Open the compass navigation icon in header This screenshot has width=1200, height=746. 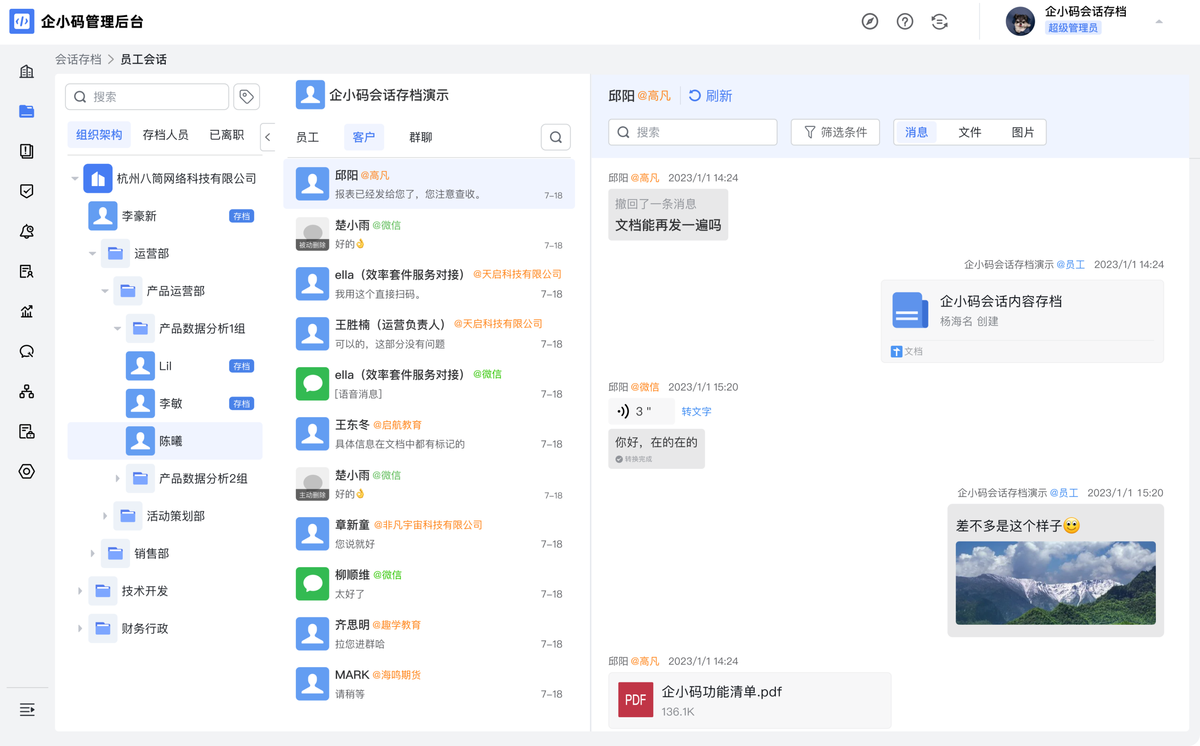(x=869, y=22)
